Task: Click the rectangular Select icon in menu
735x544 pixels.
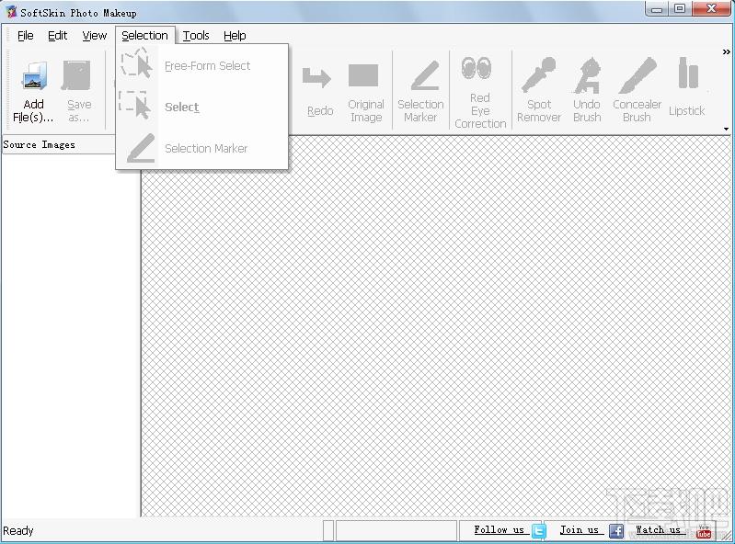Action: coord(135,106)
